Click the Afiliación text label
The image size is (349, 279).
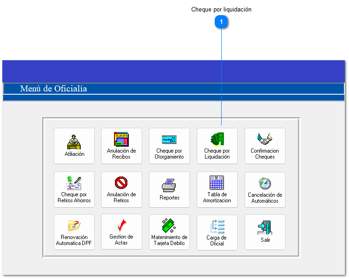tap(74, 154)
